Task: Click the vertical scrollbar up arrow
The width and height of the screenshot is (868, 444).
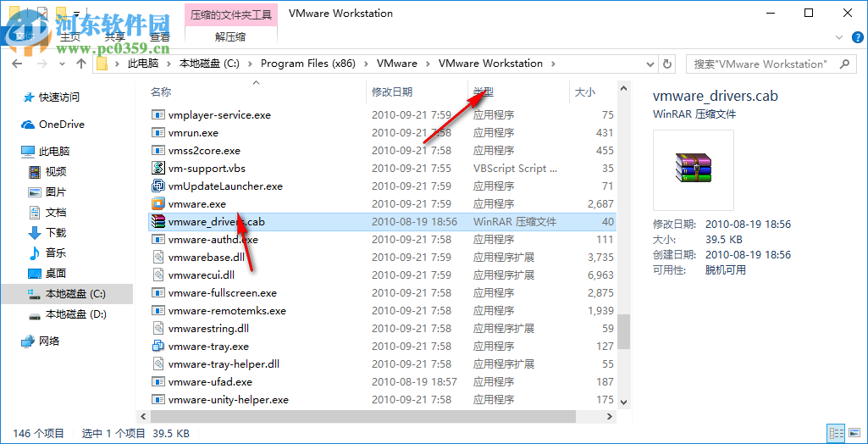Action: coord(624,89)
